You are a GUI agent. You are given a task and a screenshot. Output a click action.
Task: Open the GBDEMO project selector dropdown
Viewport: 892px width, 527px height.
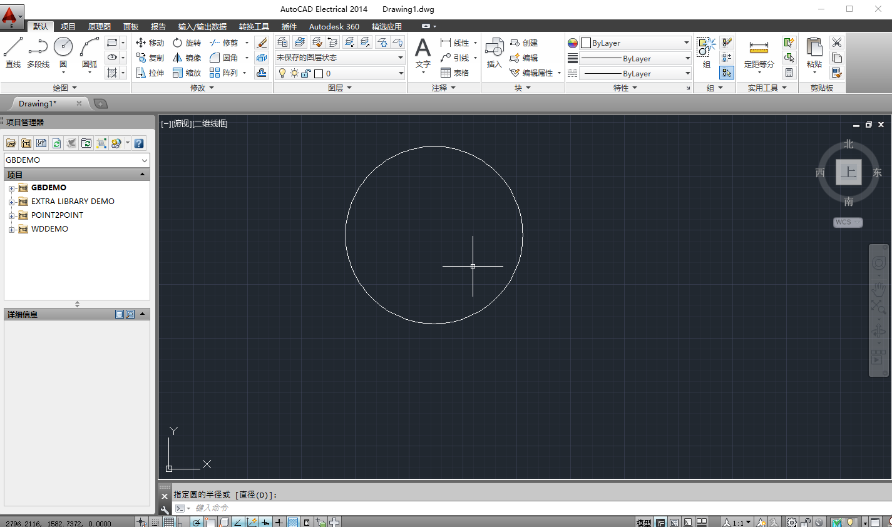coord(145,160)
